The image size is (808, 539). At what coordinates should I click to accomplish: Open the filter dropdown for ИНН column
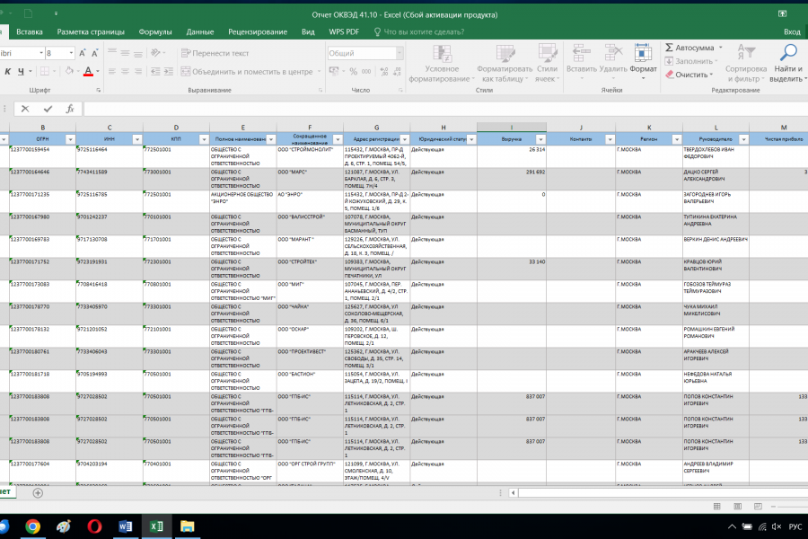coord(136,139)
